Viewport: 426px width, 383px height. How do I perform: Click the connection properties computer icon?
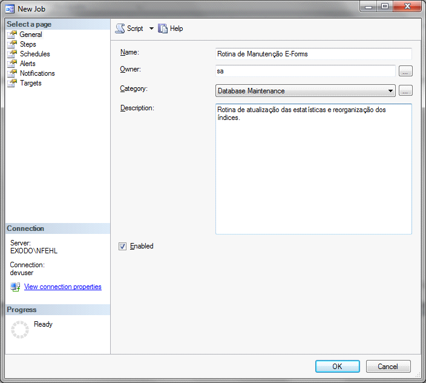(15, 287)
